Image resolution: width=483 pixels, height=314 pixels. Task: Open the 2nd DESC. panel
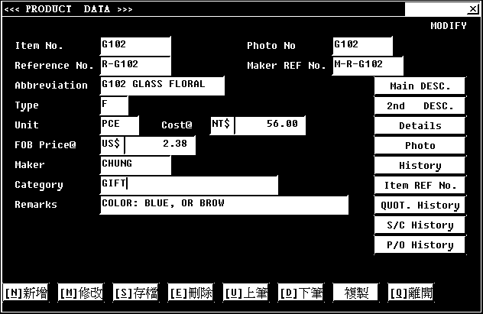click(x=420, y=105)
